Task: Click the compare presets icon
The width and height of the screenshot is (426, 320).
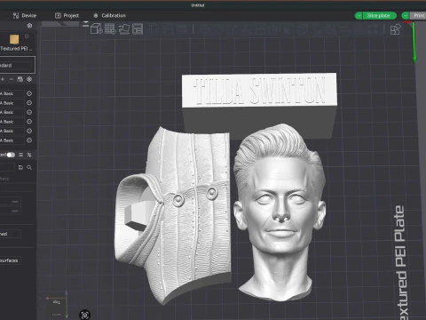Action: (20, 155)
